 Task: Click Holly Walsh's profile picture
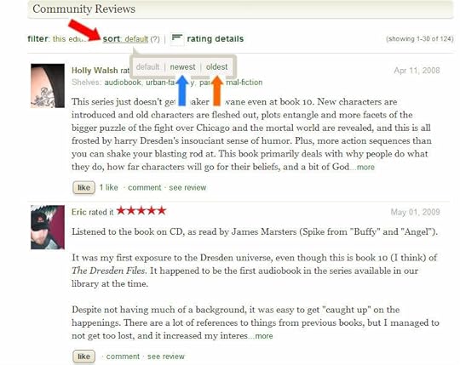pos(48,86)
